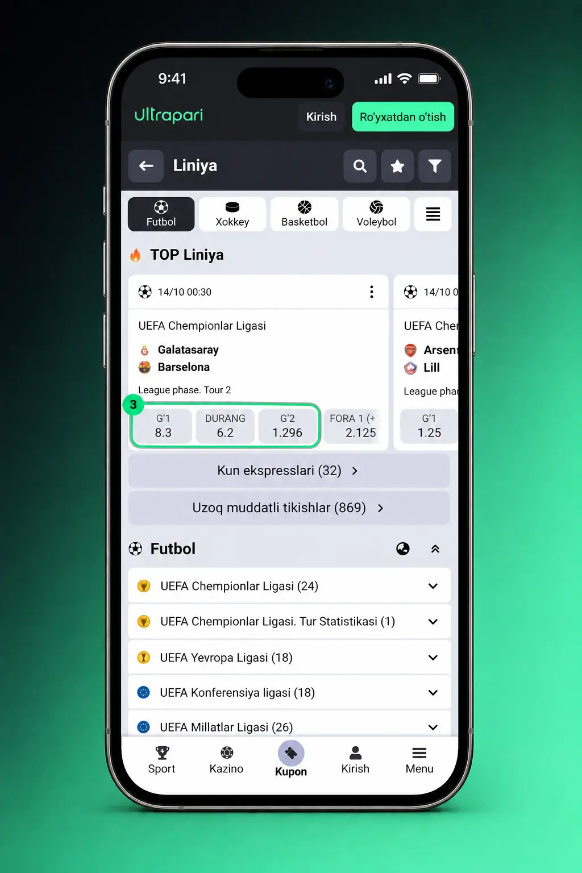This screenshot has height=873, width=582.
Task: Switch to the Voleybol tab
Action: tap(376, 214)
